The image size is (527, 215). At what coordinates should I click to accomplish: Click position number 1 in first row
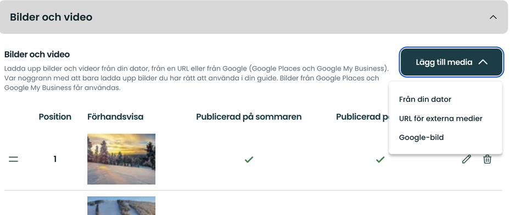(x=55, y=159)
